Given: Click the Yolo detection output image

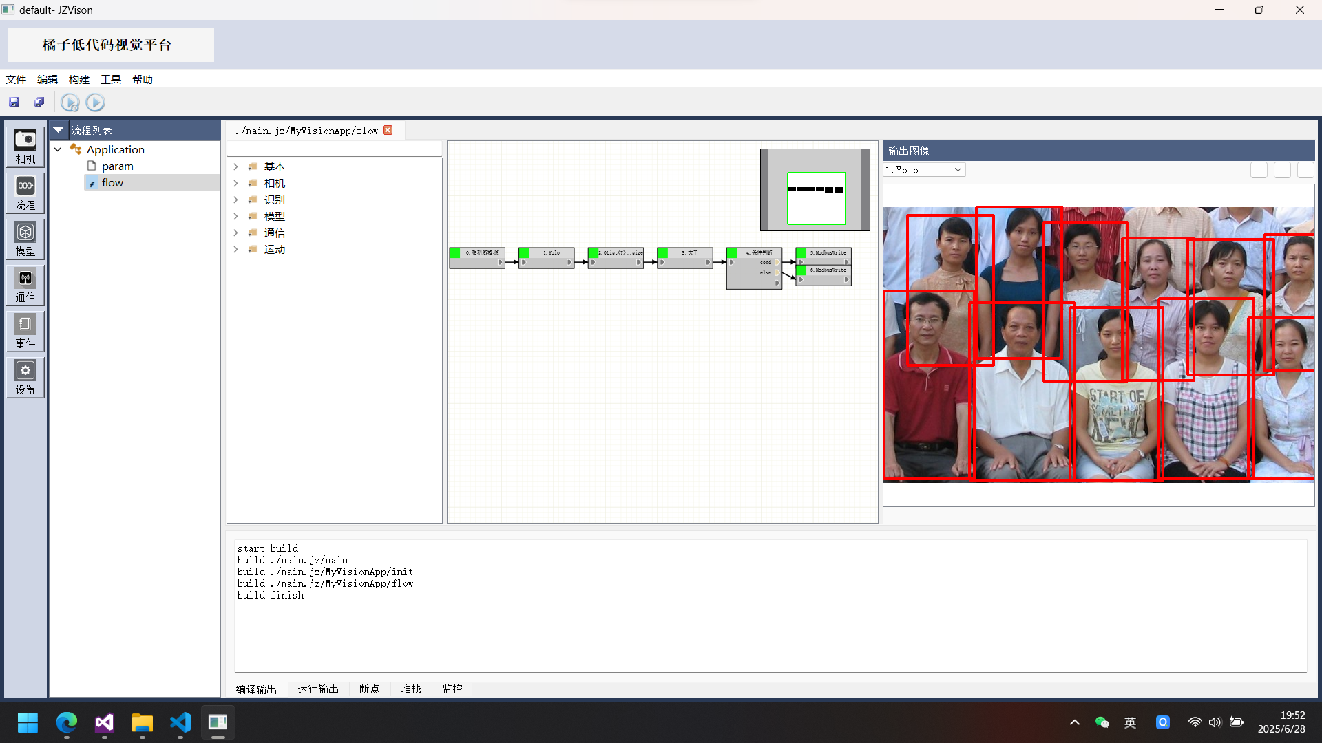Looking at the screenshot, I should (x=1099, y=345).
